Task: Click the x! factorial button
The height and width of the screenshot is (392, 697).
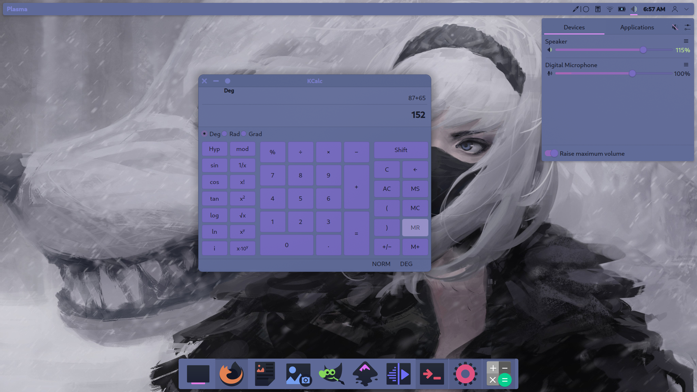Action: pyautogui.click(x=242, y=182)
